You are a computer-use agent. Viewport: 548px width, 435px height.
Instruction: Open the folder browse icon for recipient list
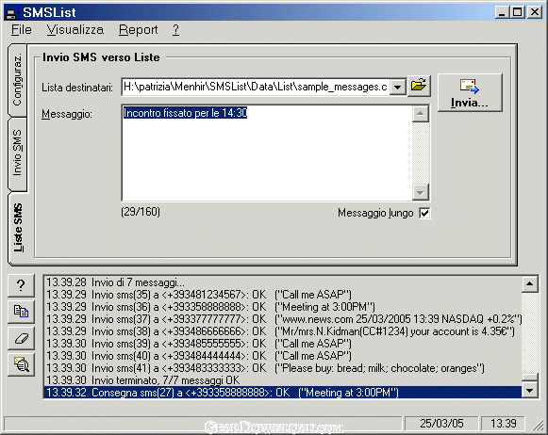(x=419, y=86)
